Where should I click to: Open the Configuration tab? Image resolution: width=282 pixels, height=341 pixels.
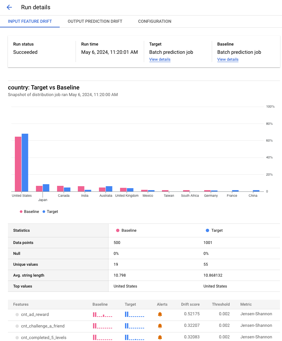154,21
